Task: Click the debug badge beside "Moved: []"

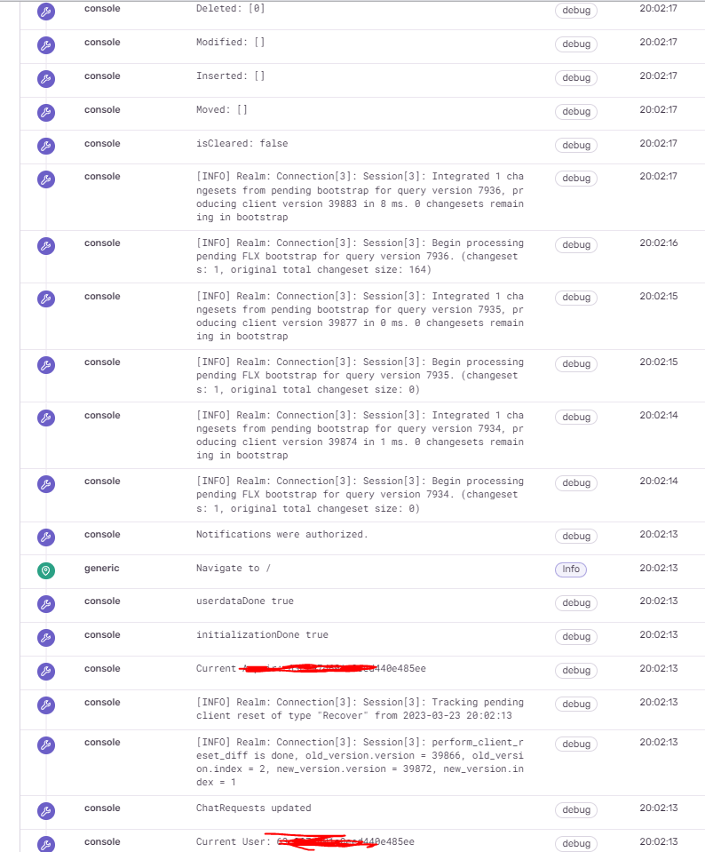Action: [575, 111]
